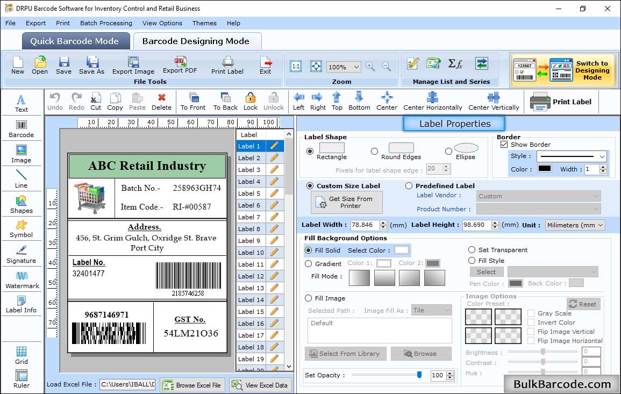This screenshot has width=621, height=394.
Task: Click the Label Height spinner
Action: click(x=495, y=225)
